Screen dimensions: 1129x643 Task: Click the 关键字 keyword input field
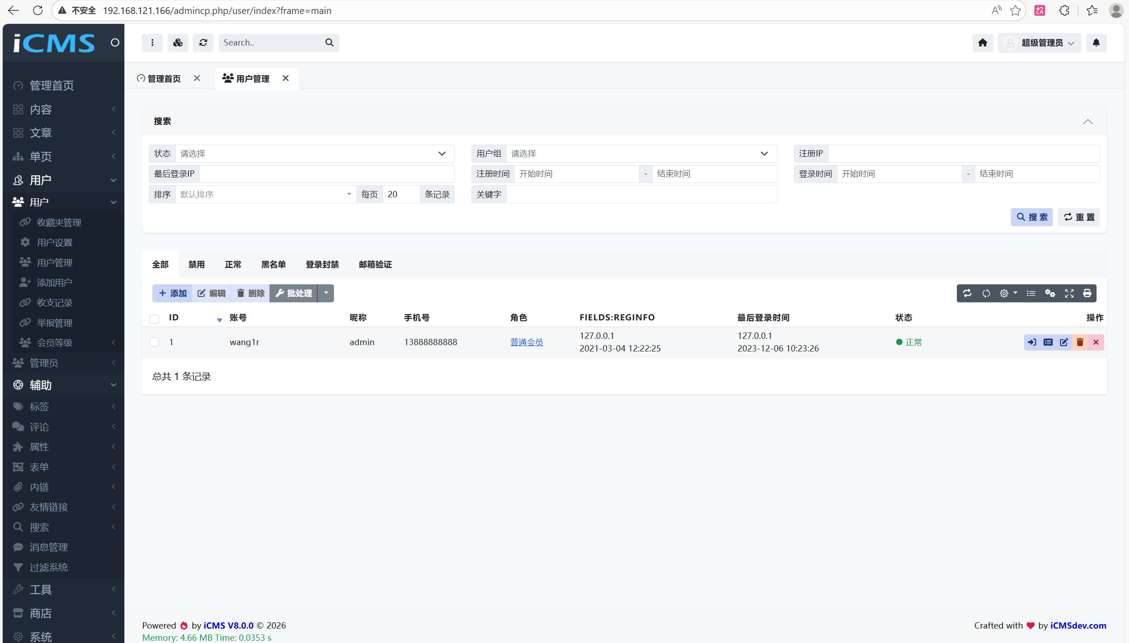click(x=641, y=195)
